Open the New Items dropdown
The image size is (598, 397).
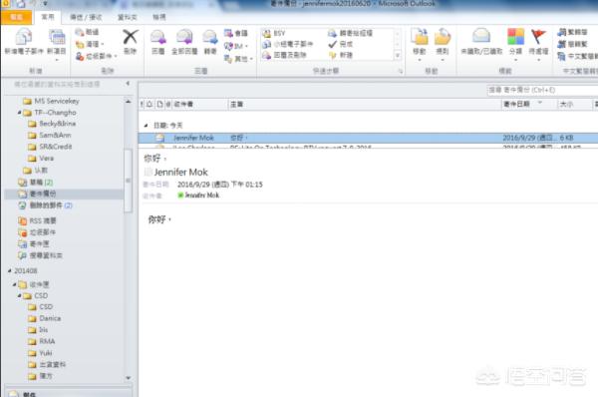point(57,44)
